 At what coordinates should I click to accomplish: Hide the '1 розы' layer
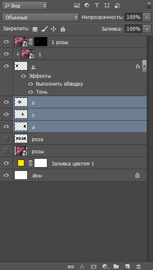pyautogui.click(x=6, y=42)
